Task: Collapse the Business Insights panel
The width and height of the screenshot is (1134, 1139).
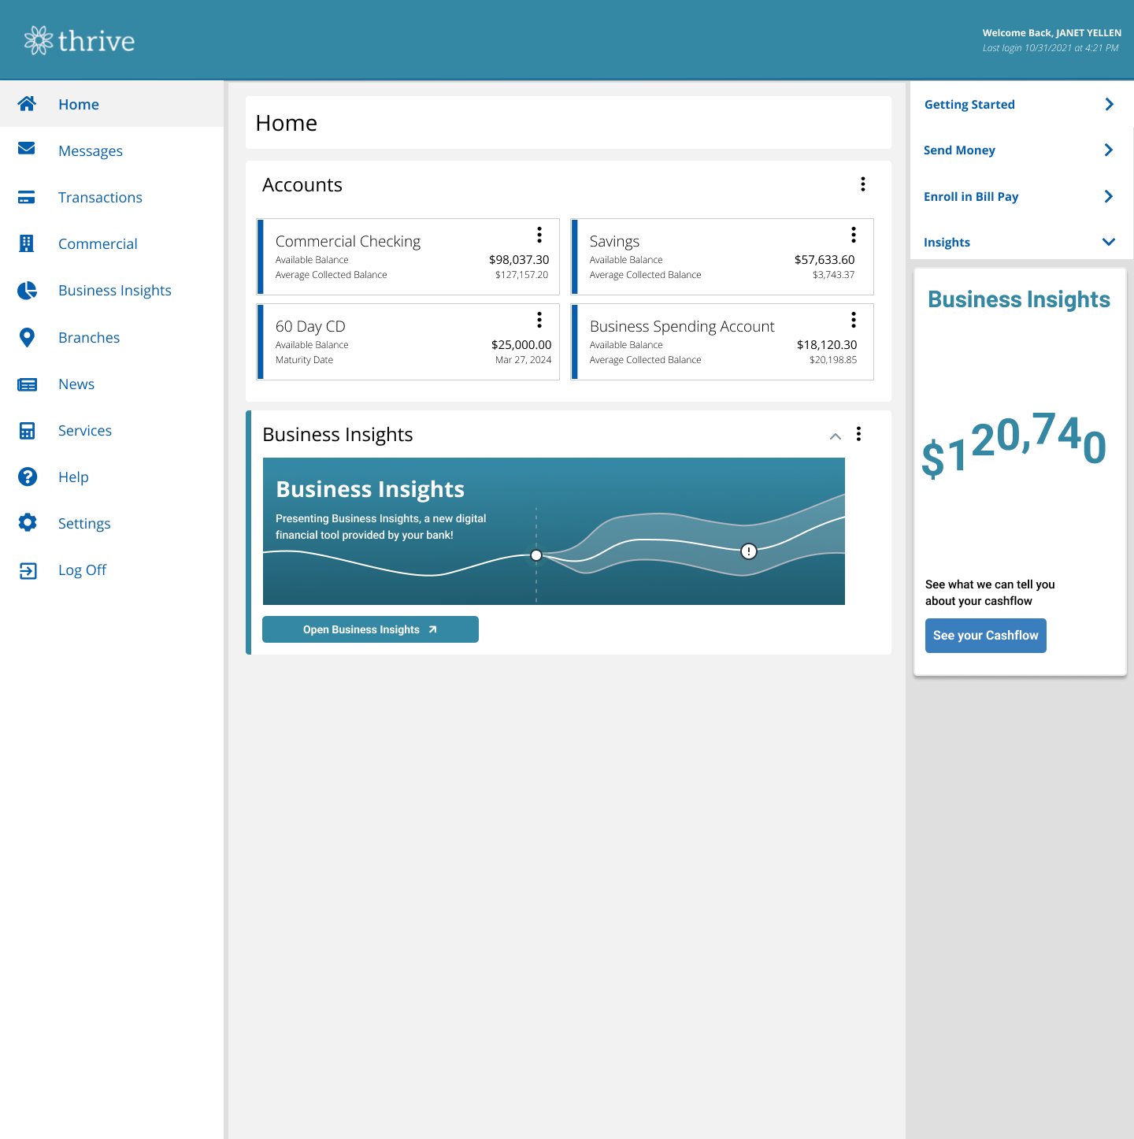Action: [x=836, y=436]
